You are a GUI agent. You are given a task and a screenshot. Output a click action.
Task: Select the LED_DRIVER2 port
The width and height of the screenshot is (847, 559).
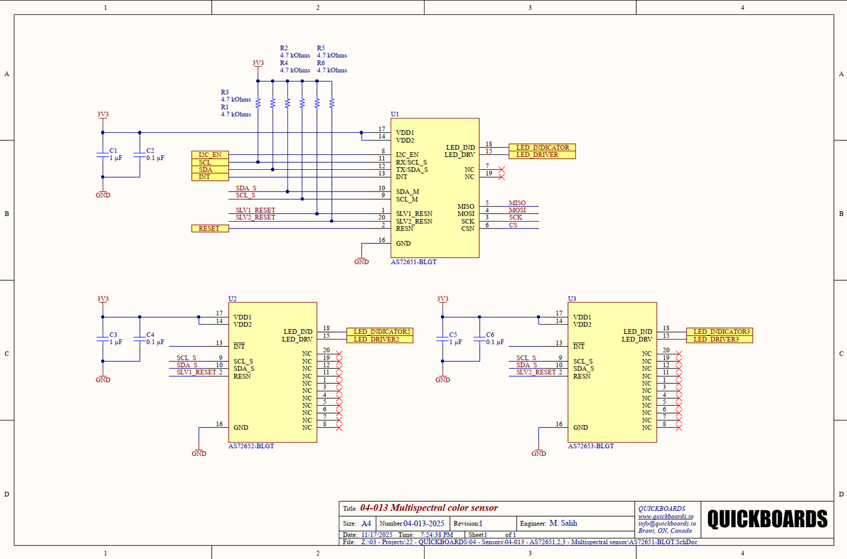(379, 340)
